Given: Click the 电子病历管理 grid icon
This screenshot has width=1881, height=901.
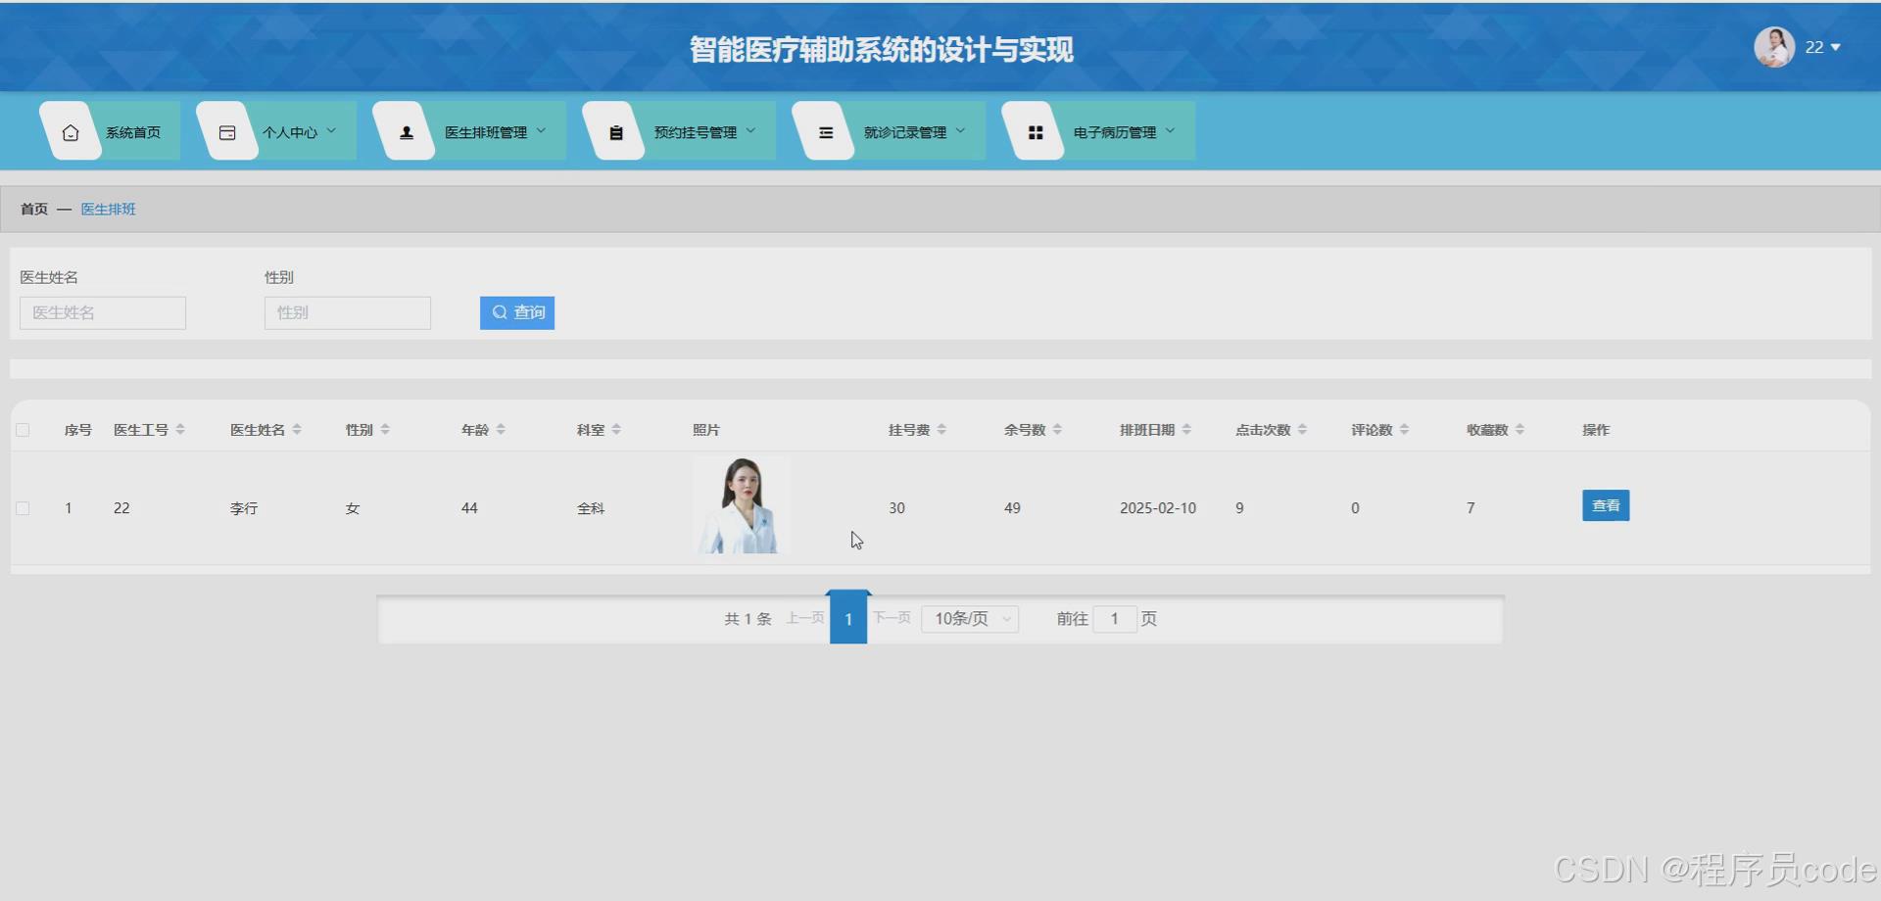Looking at the screenshot, I should (x=1036, y=130).
